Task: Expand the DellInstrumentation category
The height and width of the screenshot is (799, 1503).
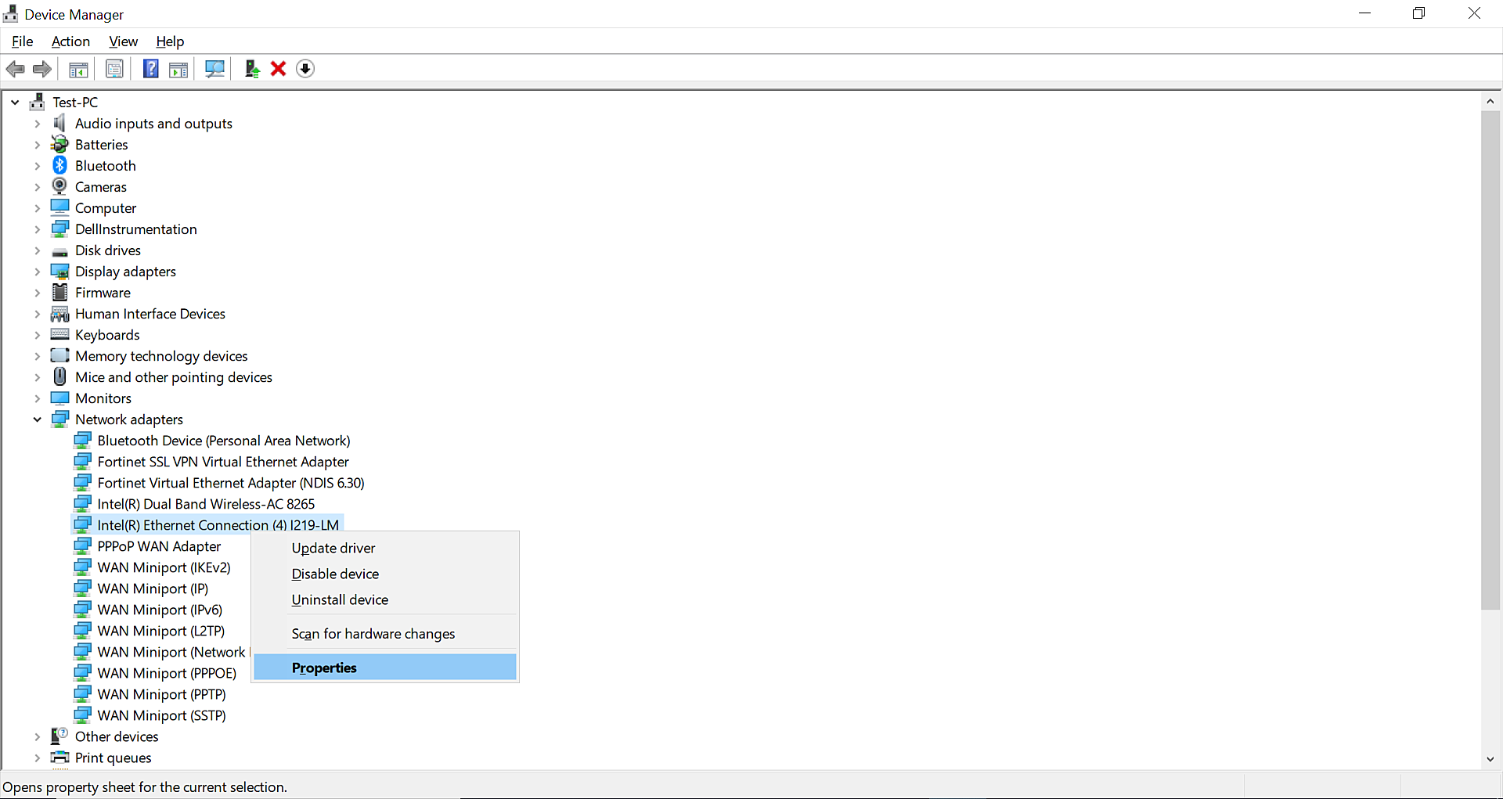Action: point(37,229)
